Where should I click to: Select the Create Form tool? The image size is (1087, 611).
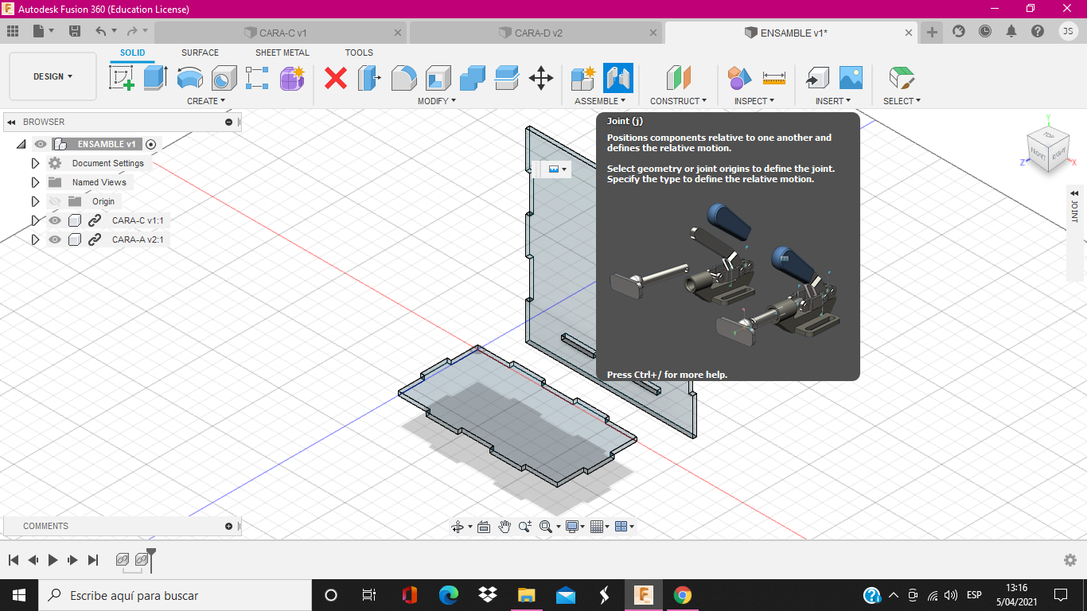(x=293, y=78)
